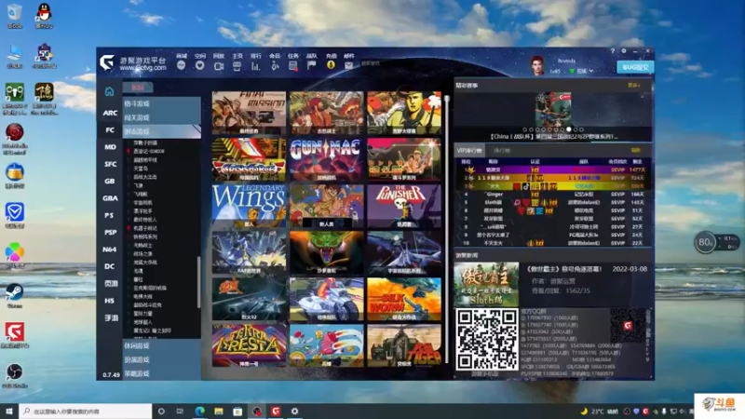The width and height of the screenshot is (745, 419).
Task: Click the tab above the category list
Action: click(138, 87)
